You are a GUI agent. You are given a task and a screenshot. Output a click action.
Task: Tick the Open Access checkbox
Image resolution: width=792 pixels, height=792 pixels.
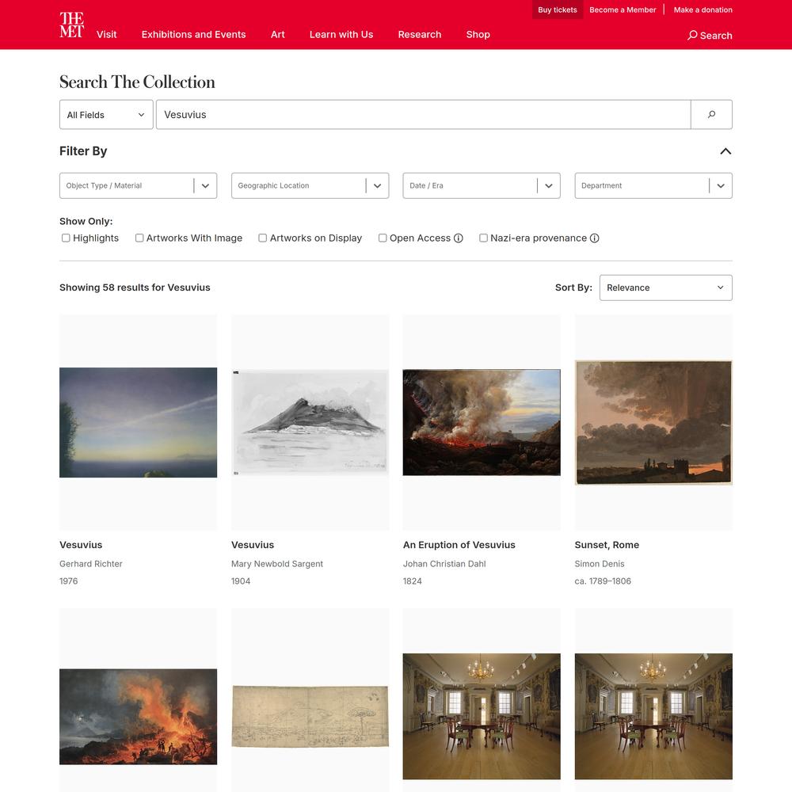pyautogui.click(x=383, y=238)
